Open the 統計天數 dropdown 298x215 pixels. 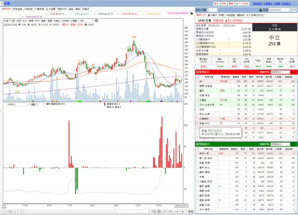(x=212, y=10)
